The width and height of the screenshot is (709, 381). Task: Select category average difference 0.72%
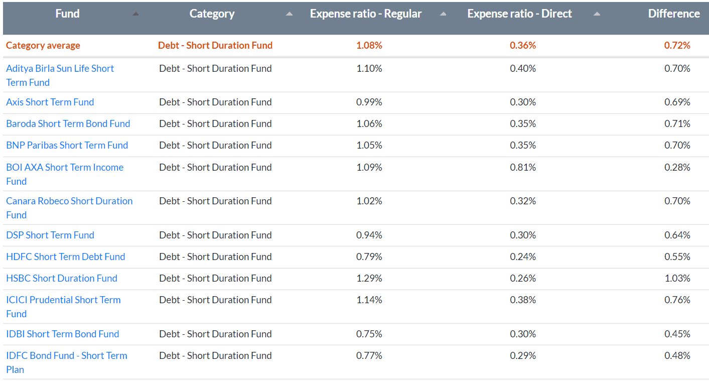pyautogui.click(x=677, y=45)
